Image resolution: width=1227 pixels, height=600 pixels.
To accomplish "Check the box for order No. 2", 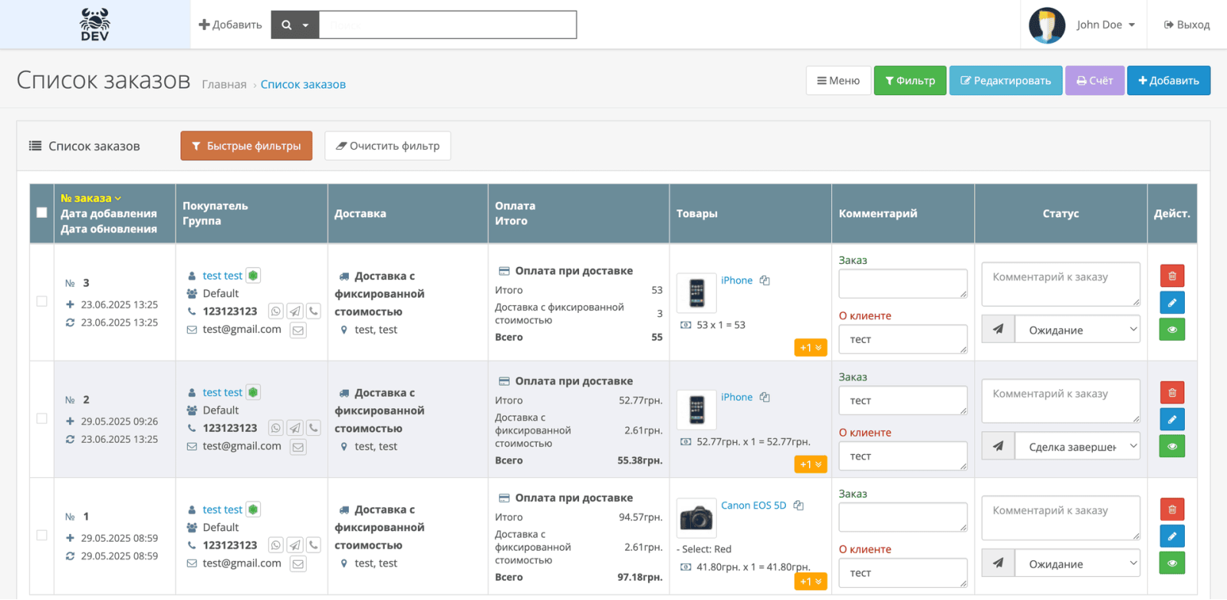I will [x=41, y=419].
